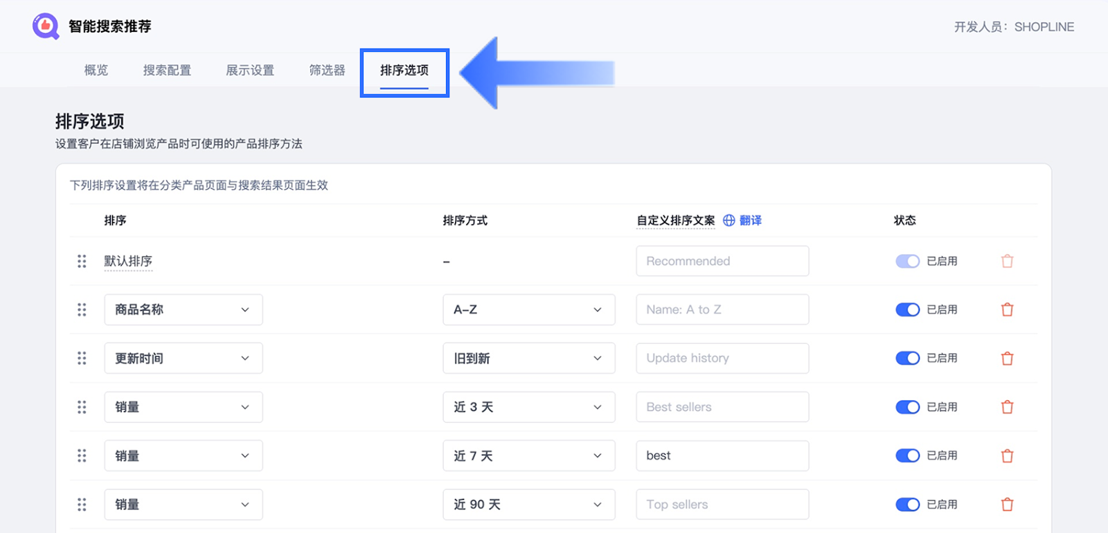The height and width of the screenshot is (533, 1108).
Task: Turn off toggle for 近 7 天 row
Action: tap(907, 455)
